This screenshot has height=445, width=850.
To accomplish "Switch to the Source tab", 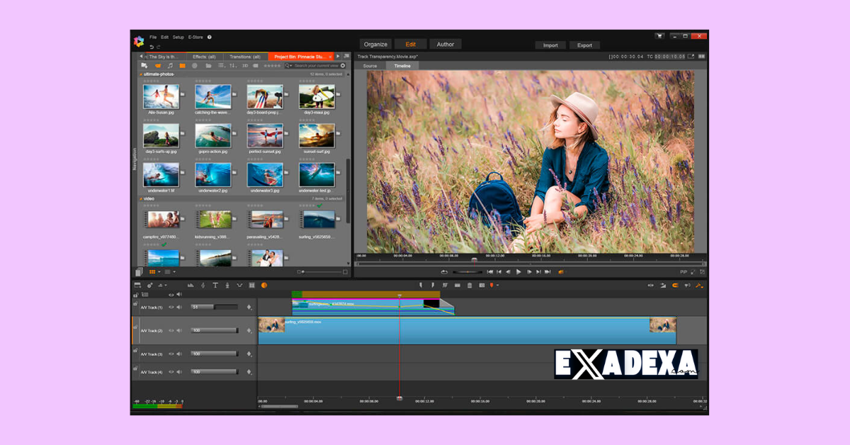I will coord(370,66).
